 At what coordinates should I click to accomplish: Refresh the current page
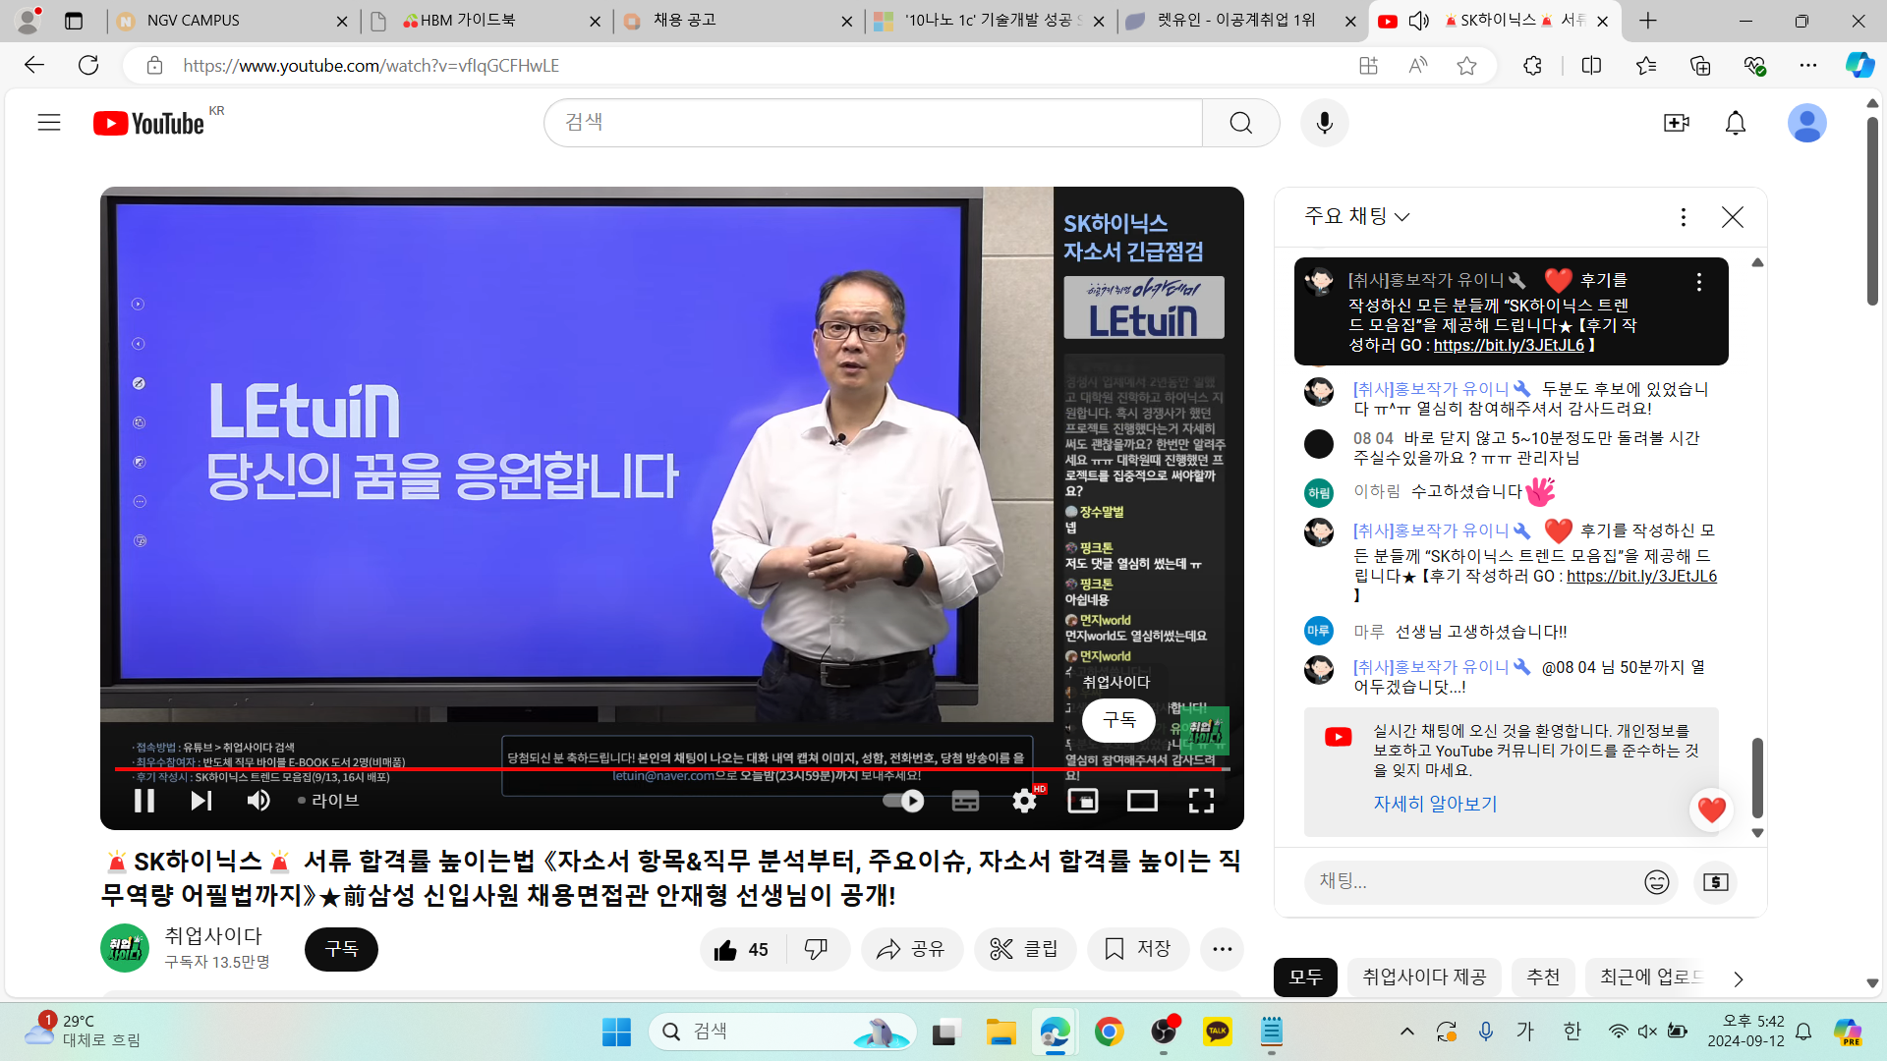(x=88, y=65)
